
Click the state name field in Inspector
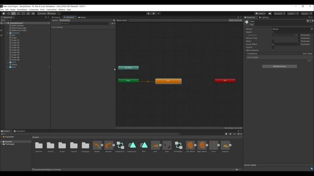pyautogui.click(x=278, y=22)
